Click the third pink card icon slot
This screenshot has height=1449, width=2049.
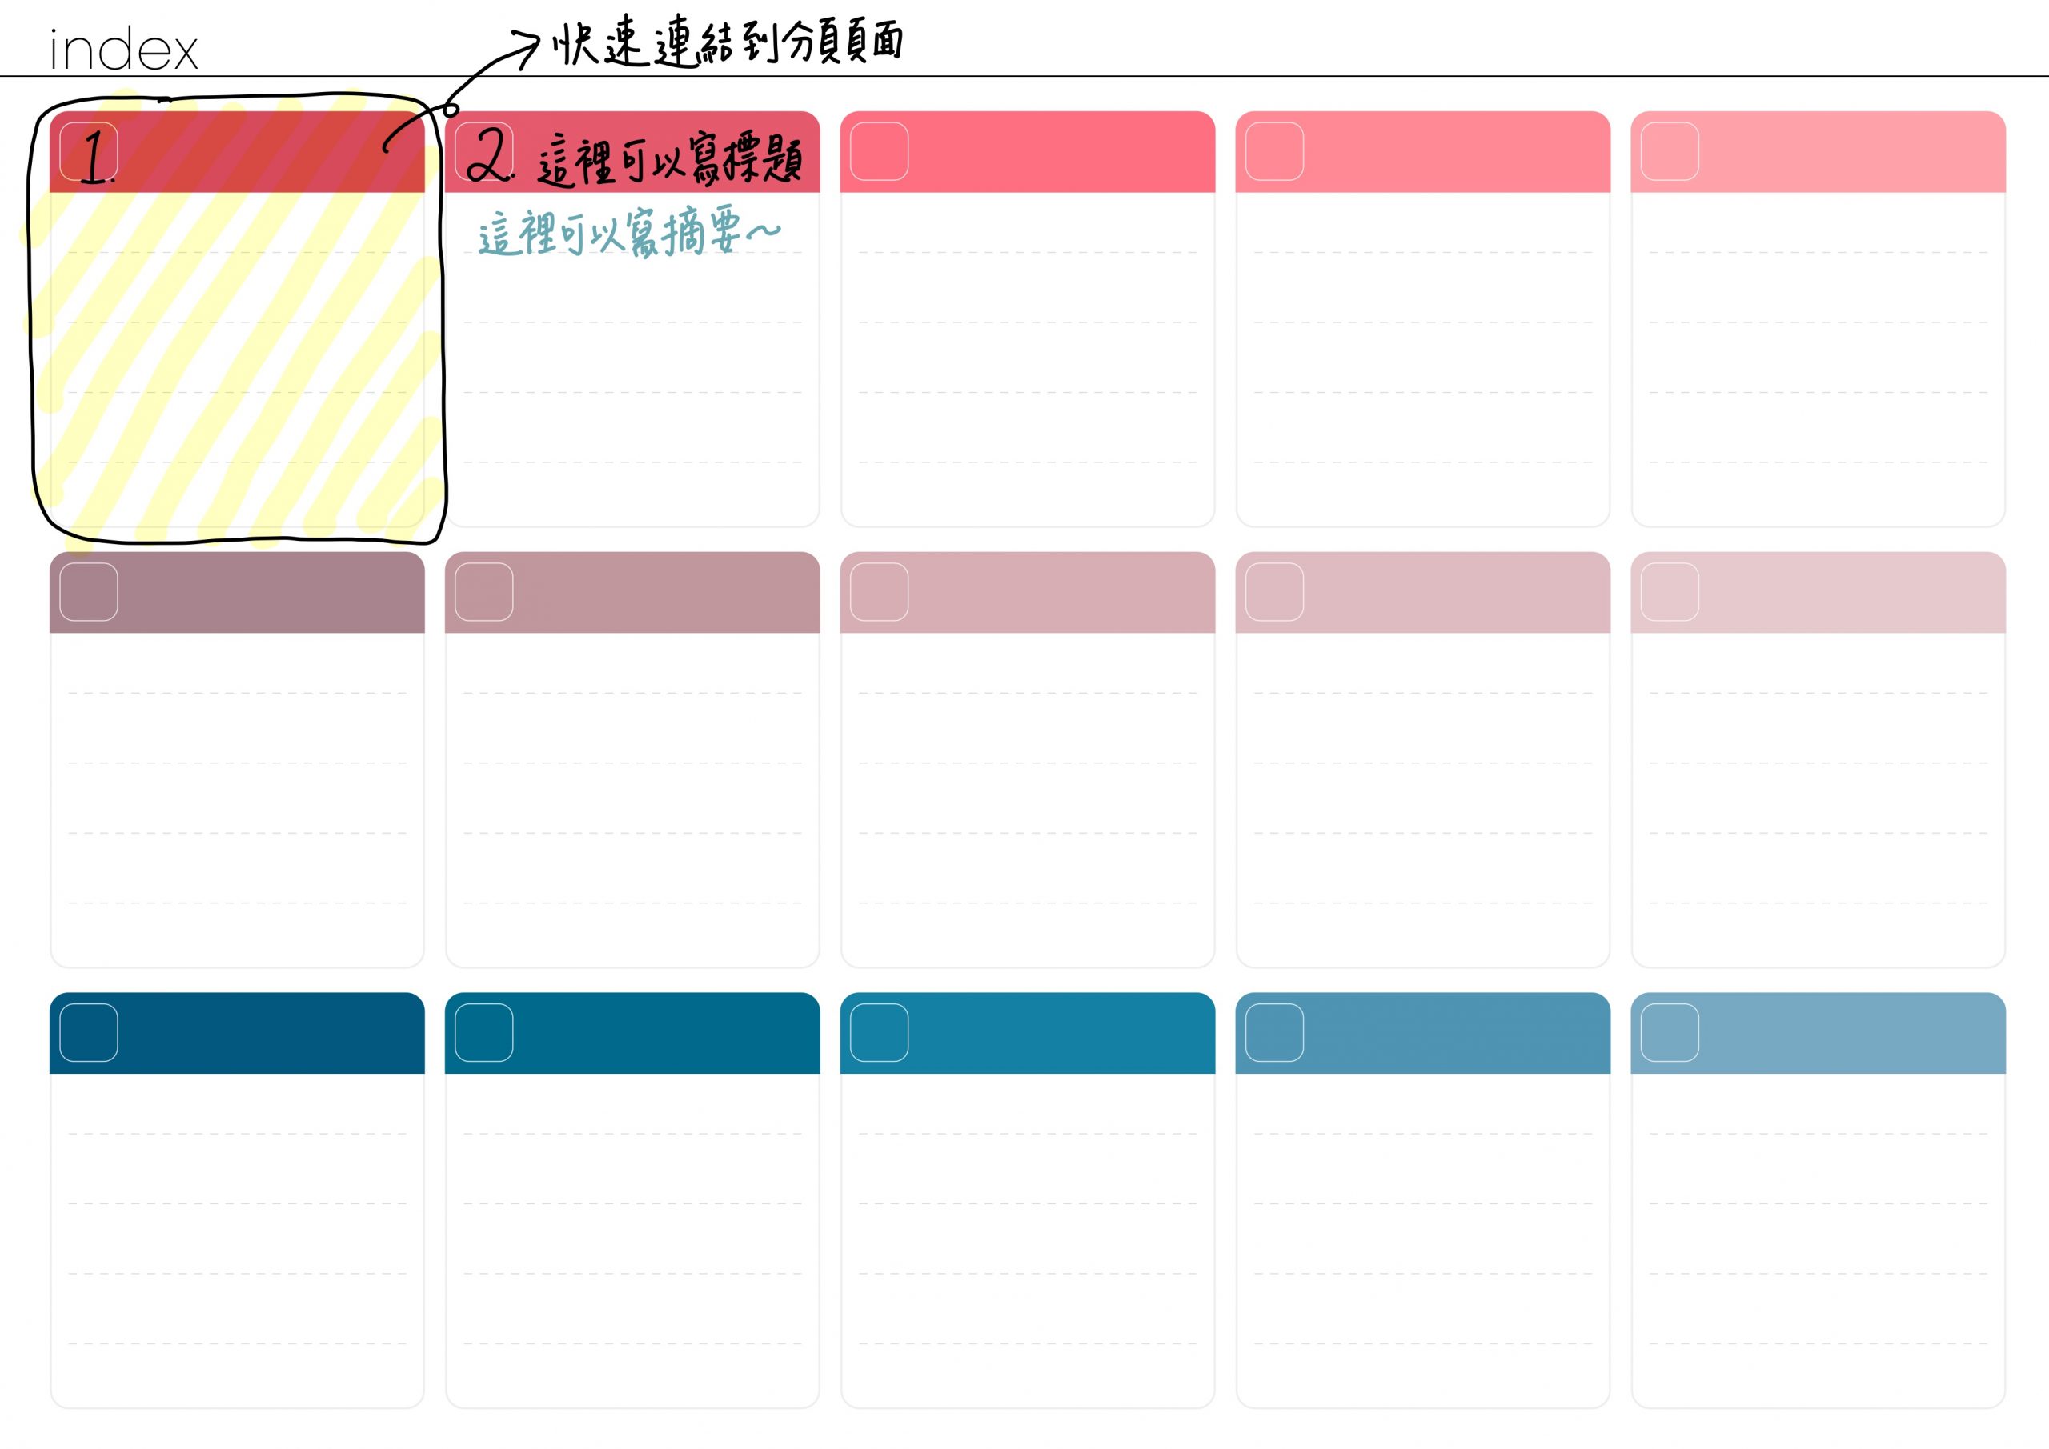880,150
